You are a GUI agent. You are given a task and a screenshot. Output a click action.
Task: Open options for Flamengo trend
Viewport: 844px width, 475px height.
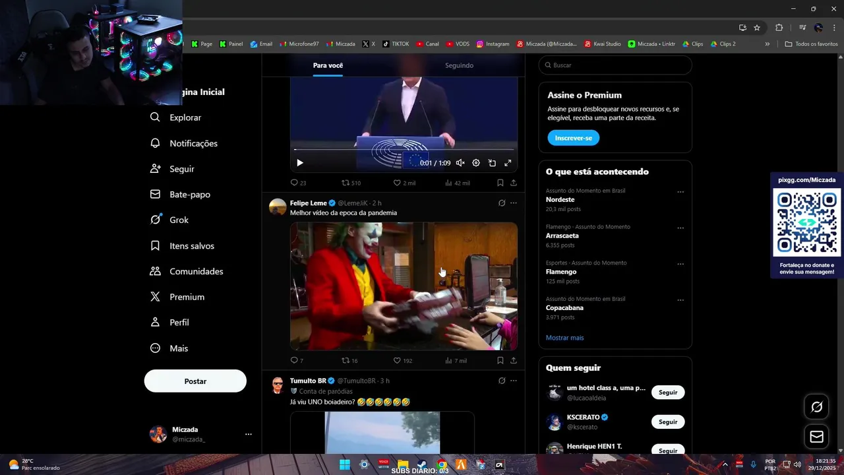(680, 264)
